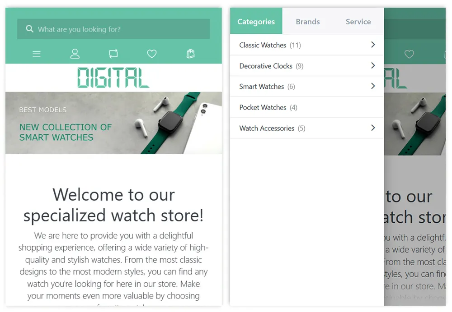
Task: Click the dimmed heart icon behind the open menu
Action: (409, 55)
